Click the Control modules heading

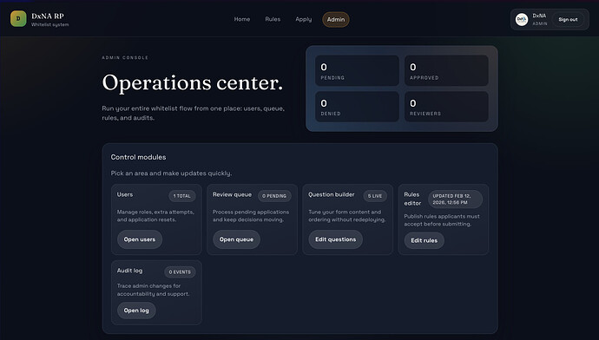[x=138, y=157]
